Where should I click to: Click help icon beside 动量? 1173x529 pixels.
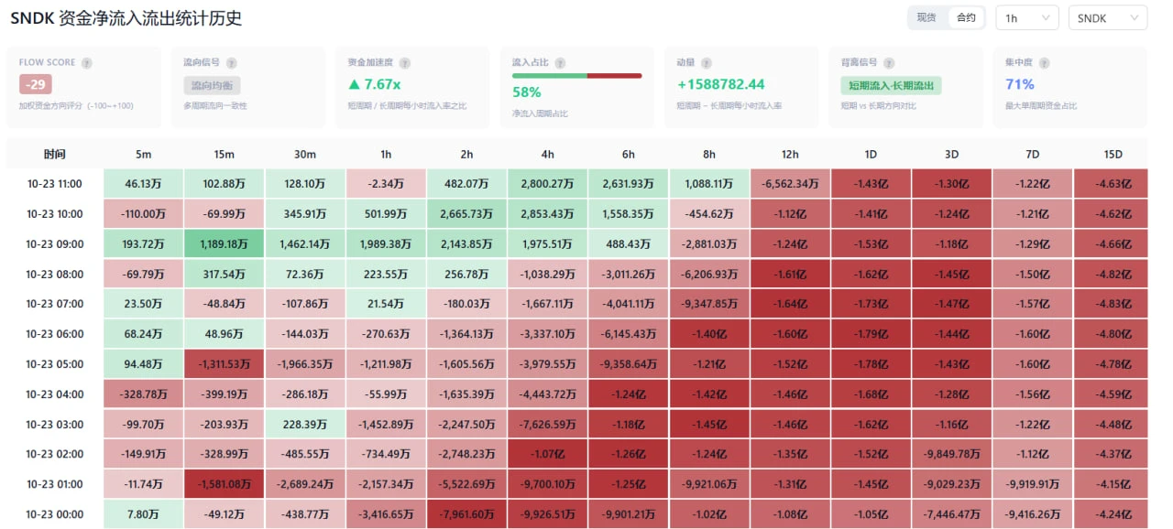click(706, 63)
